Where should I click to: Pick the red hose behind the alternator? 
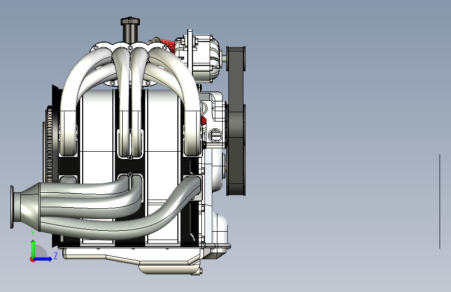(167, 45)
